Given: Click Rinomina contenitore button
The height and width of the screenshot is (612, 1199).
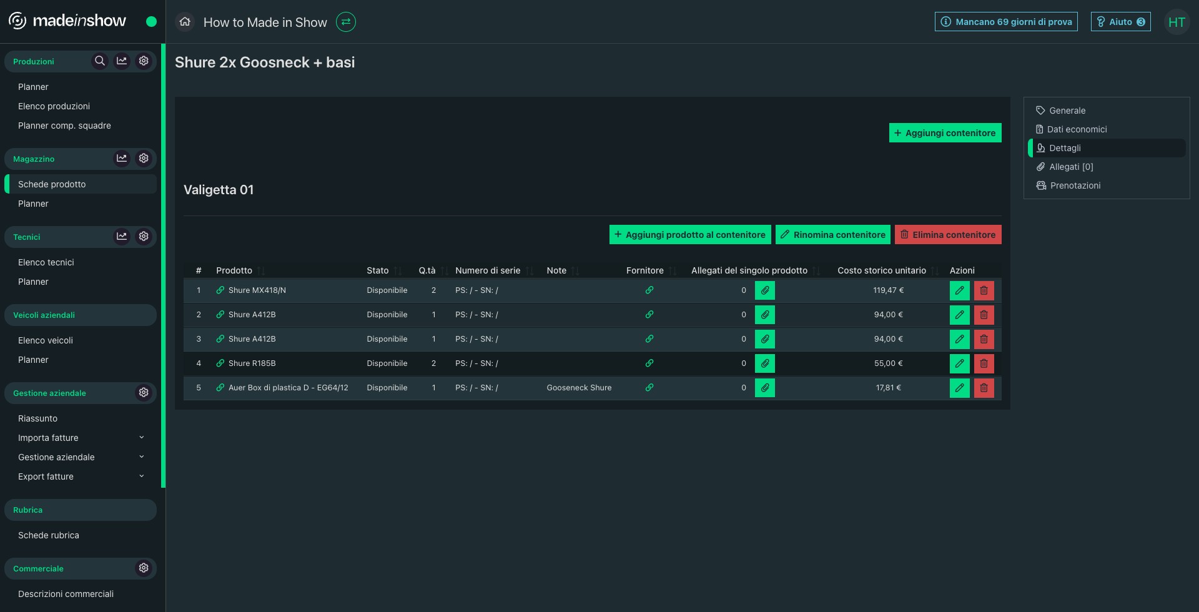Looking at the screenshot, I should coord(833,235).
